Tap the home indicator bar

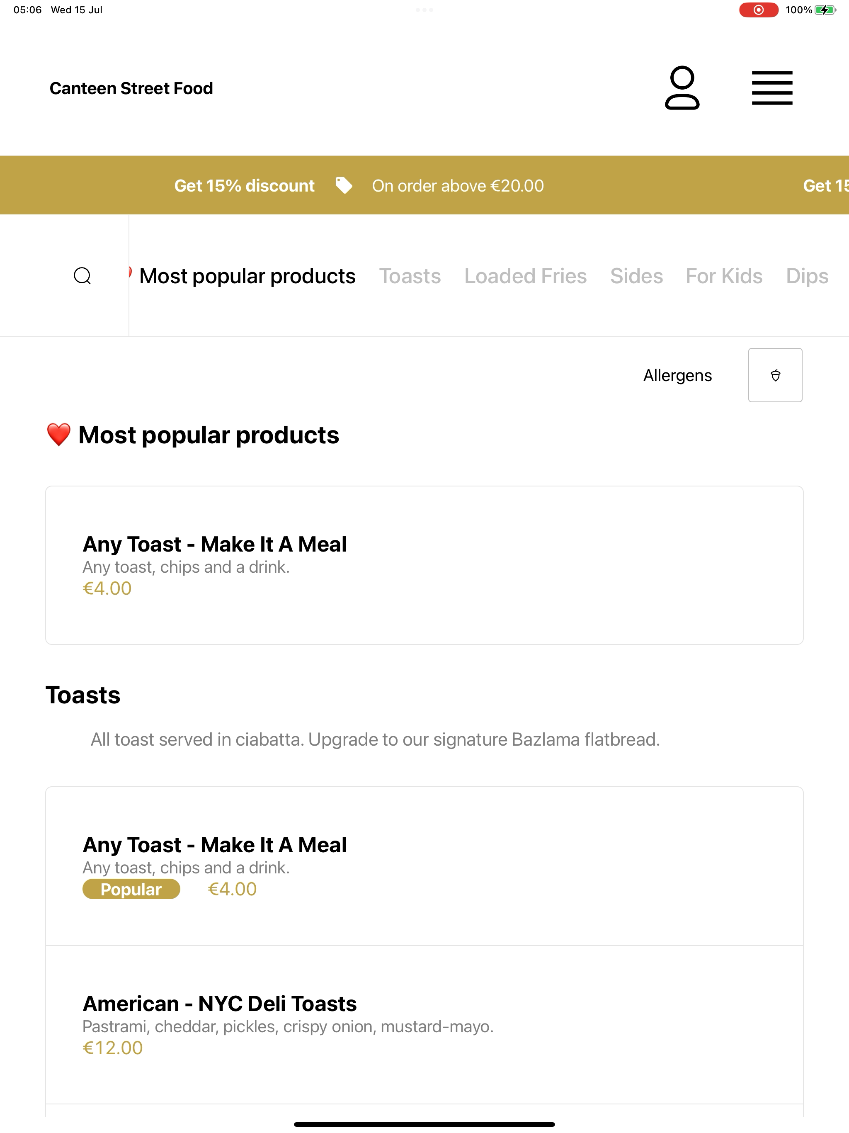424,1124
